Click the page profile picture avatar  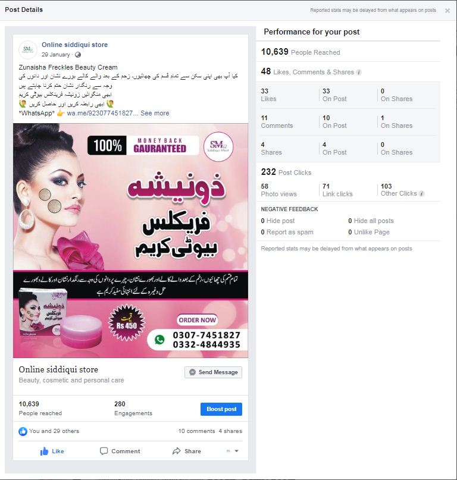(28, 49)
